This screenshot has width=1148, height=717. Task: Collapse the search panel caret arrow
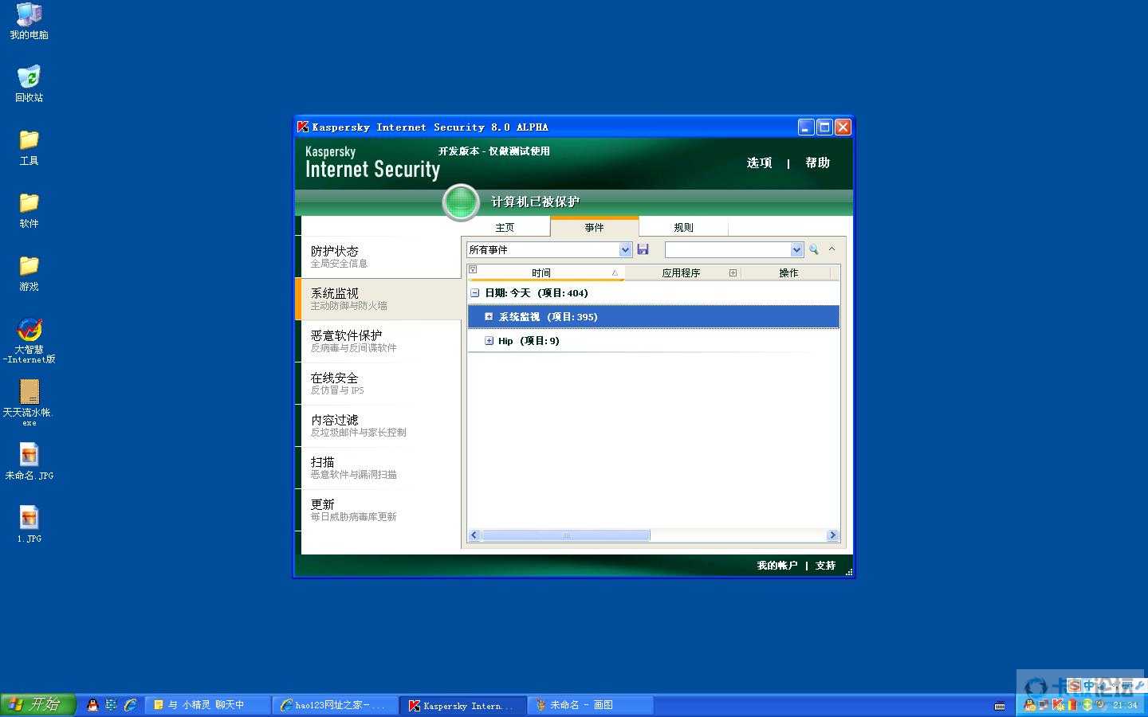832,249
